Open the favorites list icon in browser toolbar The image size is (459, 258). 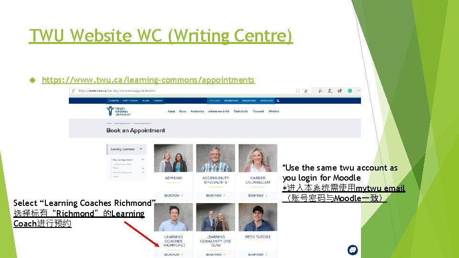click(x=320, y=91)
